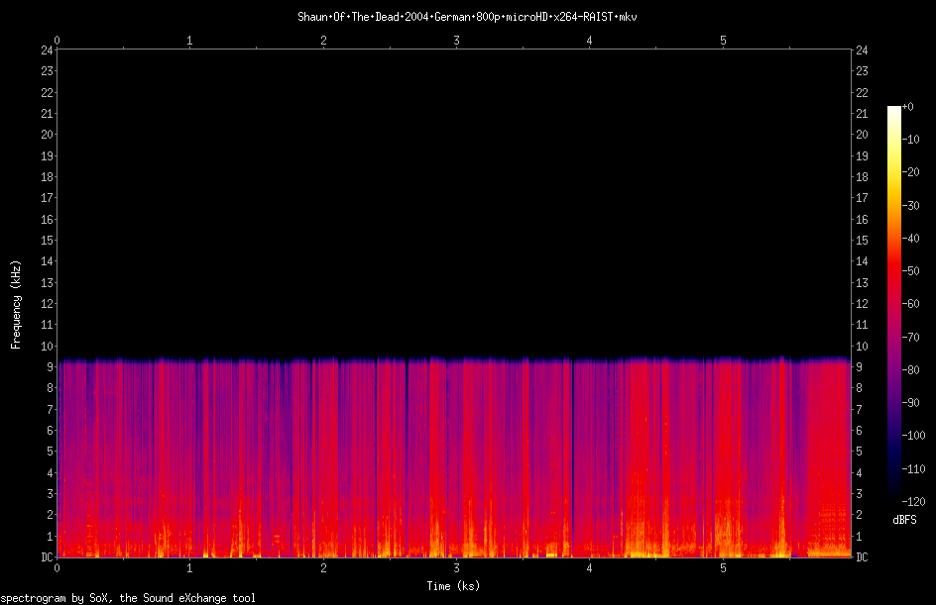The image size is (936, 605).
Task: Click the DC label on left frequency axis
Action: pyautogui.click(x=47, y=556)
